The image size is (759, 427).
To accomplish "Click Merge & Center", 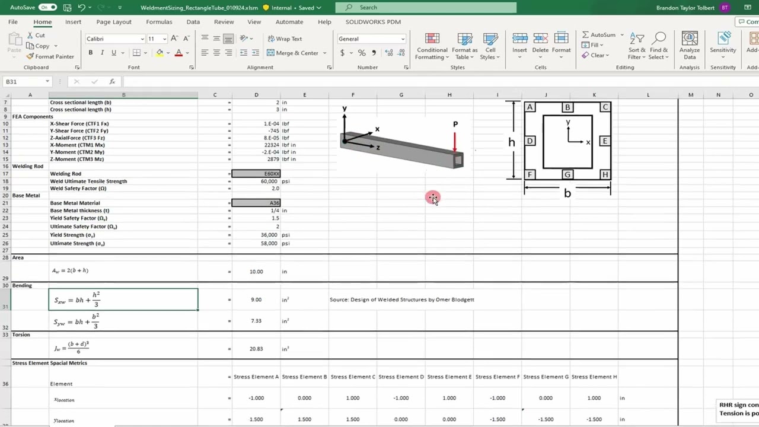I will 294,53.
